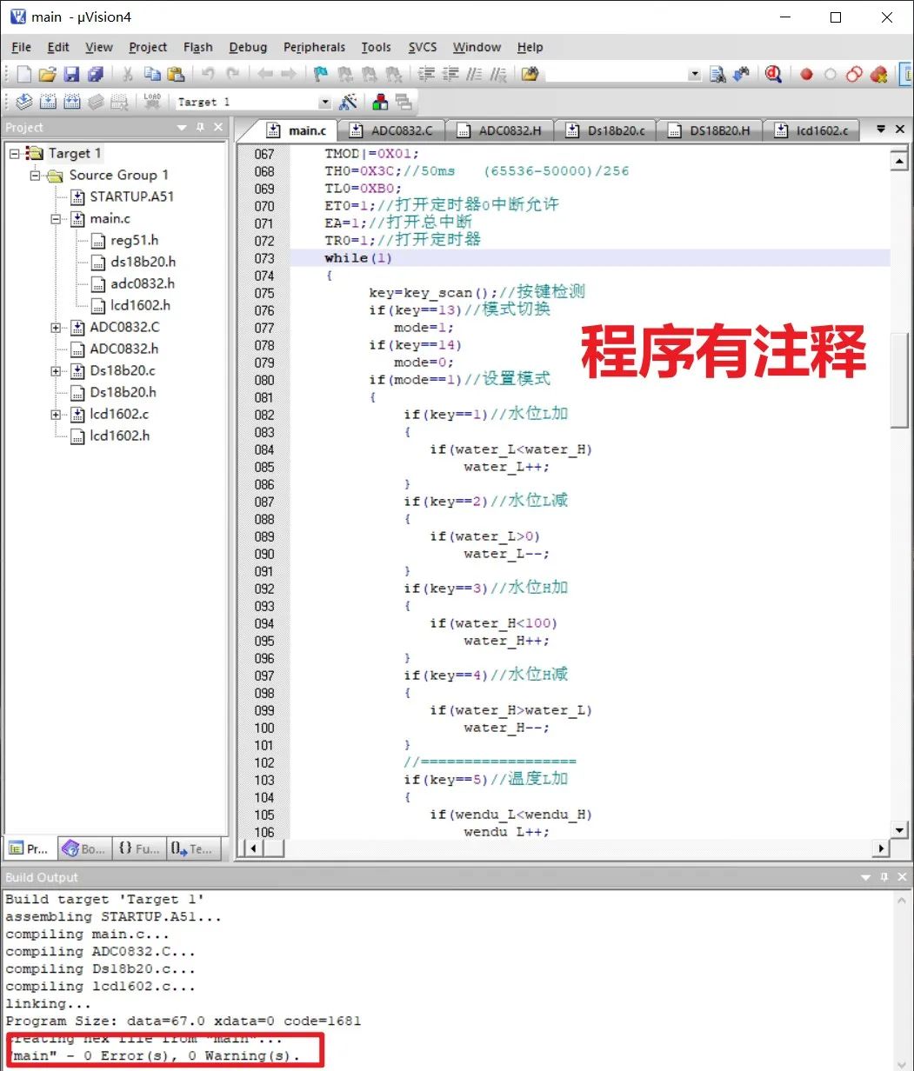
Task: Click main.c under Source Group 1
Action: pos(108,218)
